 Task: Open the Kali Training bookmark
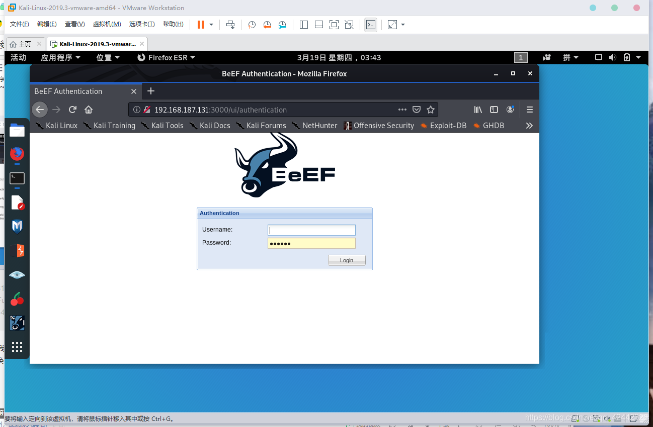click(x=109, y=126)
